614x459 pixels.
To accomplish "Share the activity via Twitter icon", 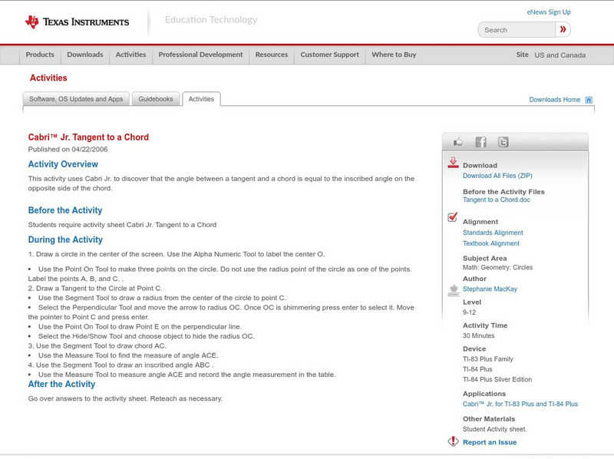I will tap(503, 142).
